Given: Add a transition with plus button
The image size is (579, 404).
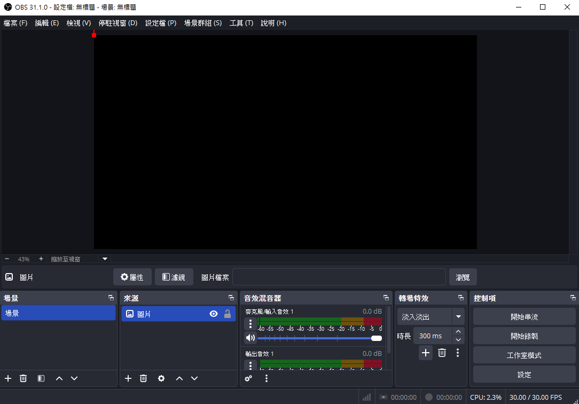Looking at the screenshot, I should 426,353.
